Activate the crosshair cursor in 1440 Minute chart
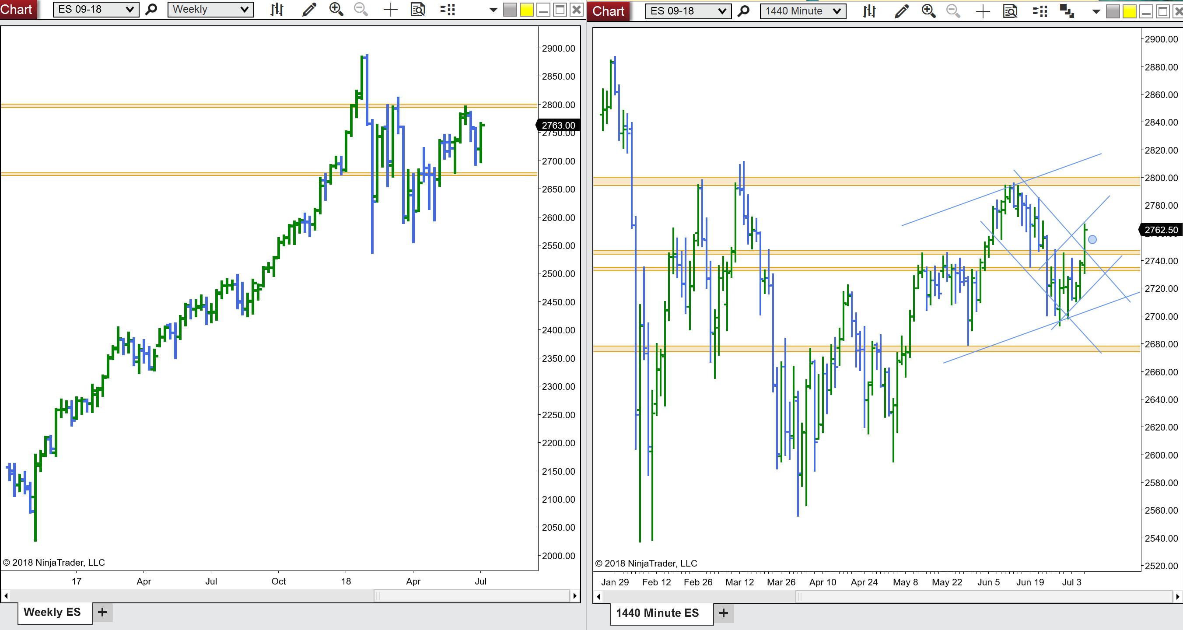 (x=982, y=11)
